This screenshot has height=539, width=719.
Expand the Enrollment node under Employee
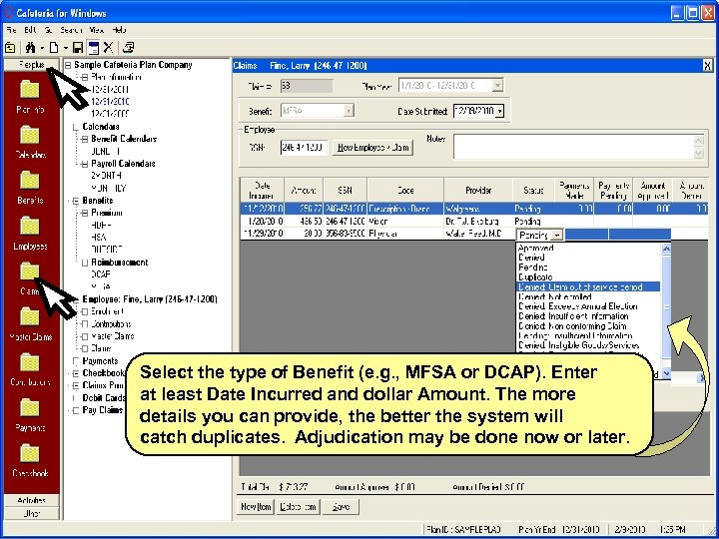pyautogui.click(x=85, y=311)
